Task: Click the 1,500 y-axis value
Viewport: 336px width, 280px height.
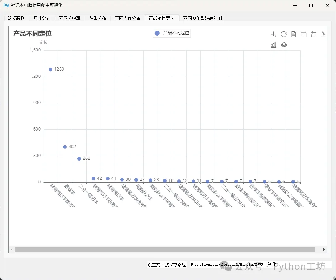Action: coord(35,50)
